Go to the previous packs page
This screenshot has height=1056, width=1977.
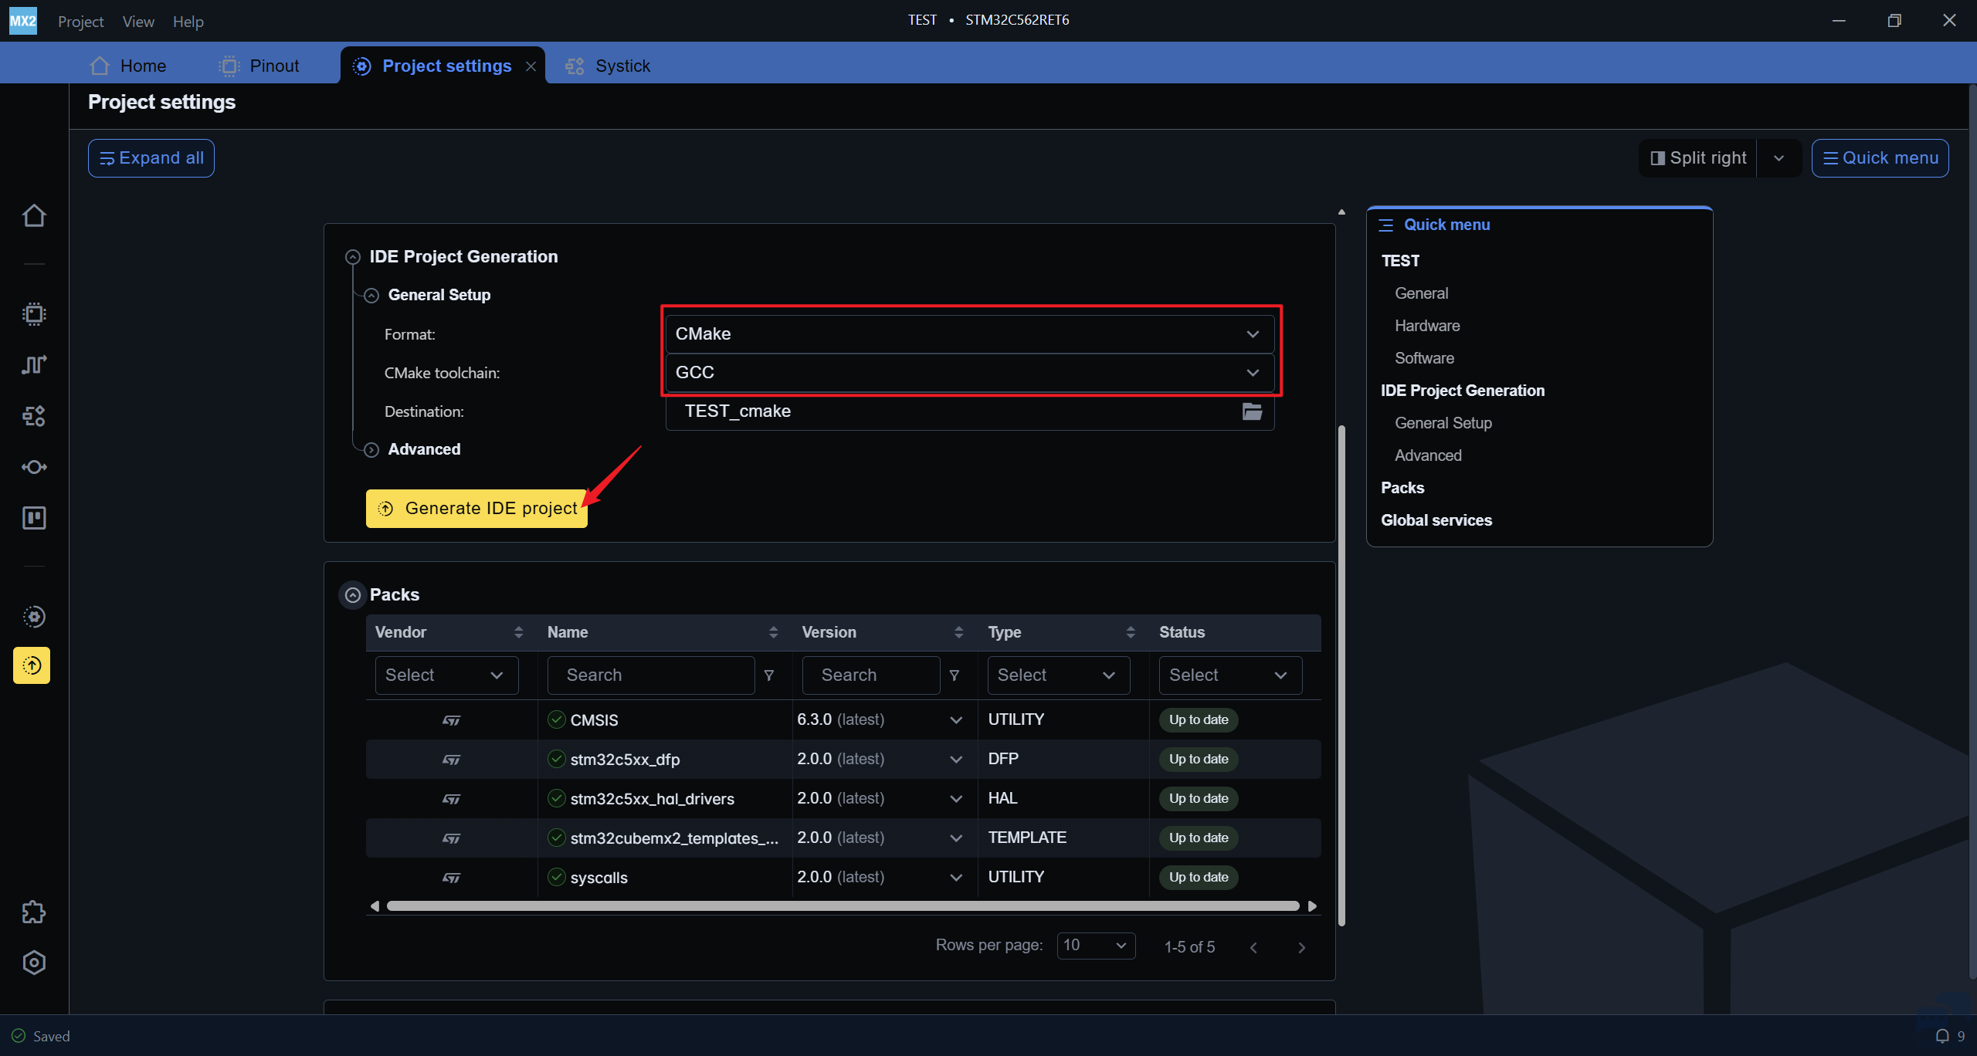[x=1253, y=947]
